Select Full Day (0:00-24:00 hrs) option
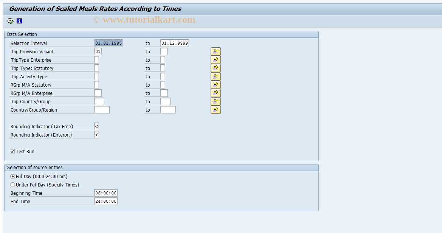The width and height of the screenshot is (442, 233). (x=12, y=177)
